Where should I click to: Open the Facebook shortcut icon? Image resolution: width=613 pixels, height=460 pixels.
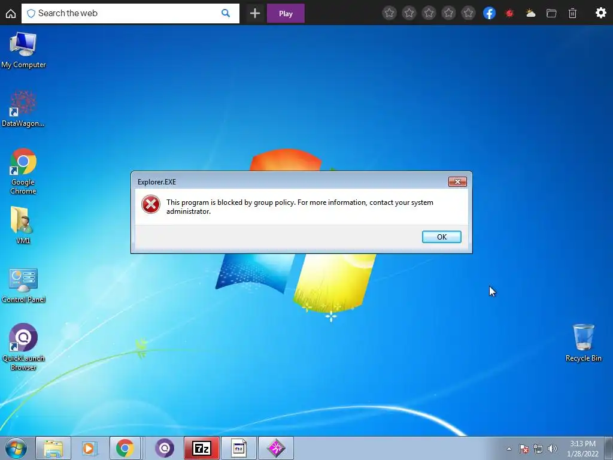tap(489, 13)
